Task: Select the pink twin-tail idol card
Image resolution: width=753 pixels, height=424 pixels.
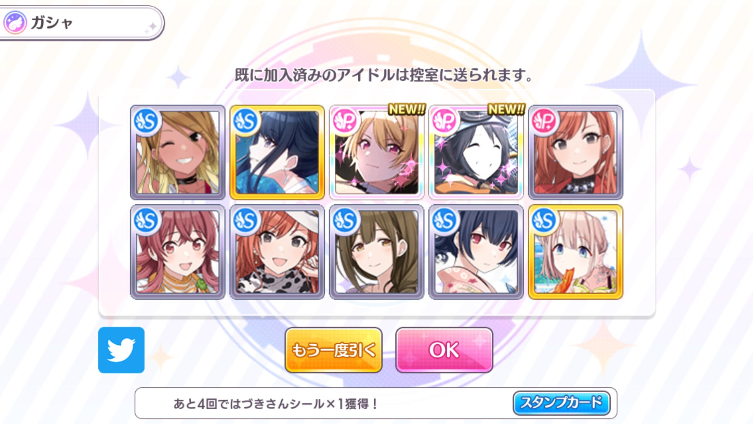Action: [x=178, y=252]
